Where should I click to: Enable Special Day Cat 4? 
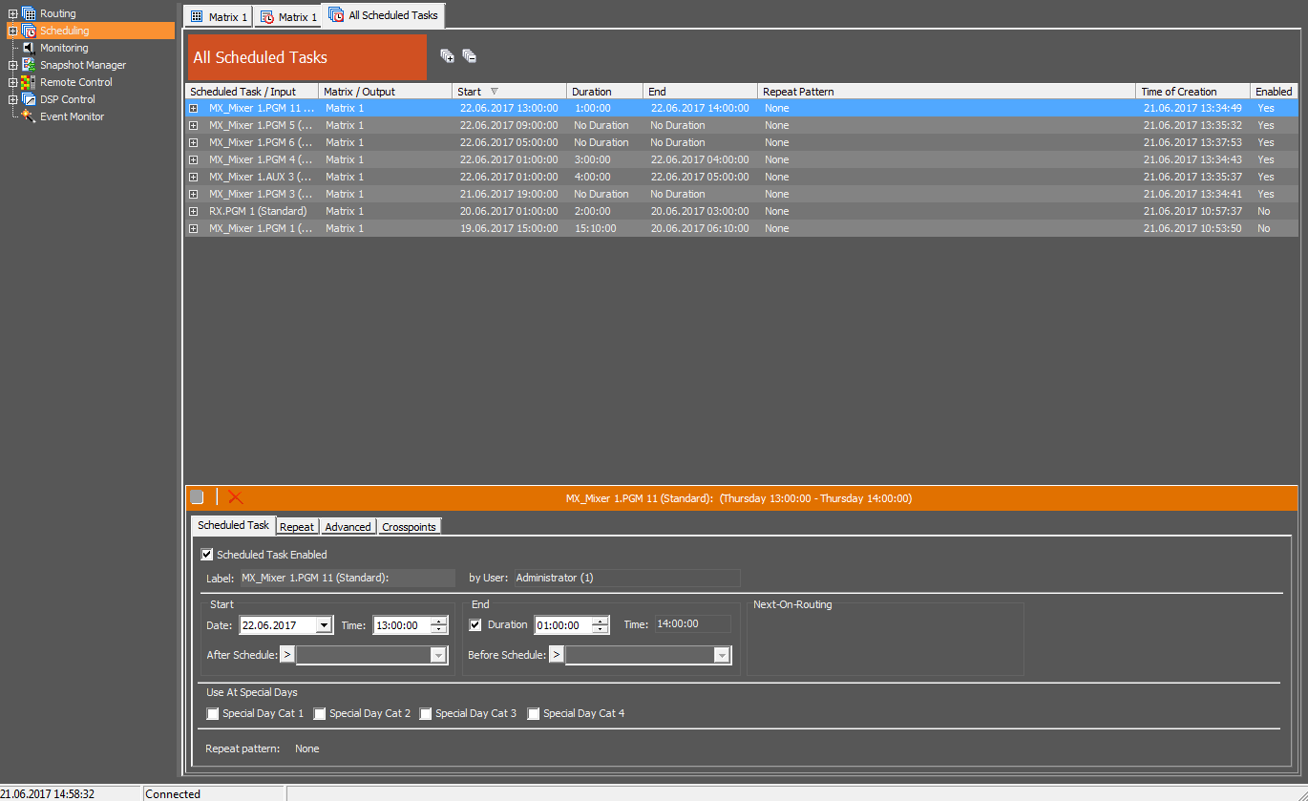point(534,713)
